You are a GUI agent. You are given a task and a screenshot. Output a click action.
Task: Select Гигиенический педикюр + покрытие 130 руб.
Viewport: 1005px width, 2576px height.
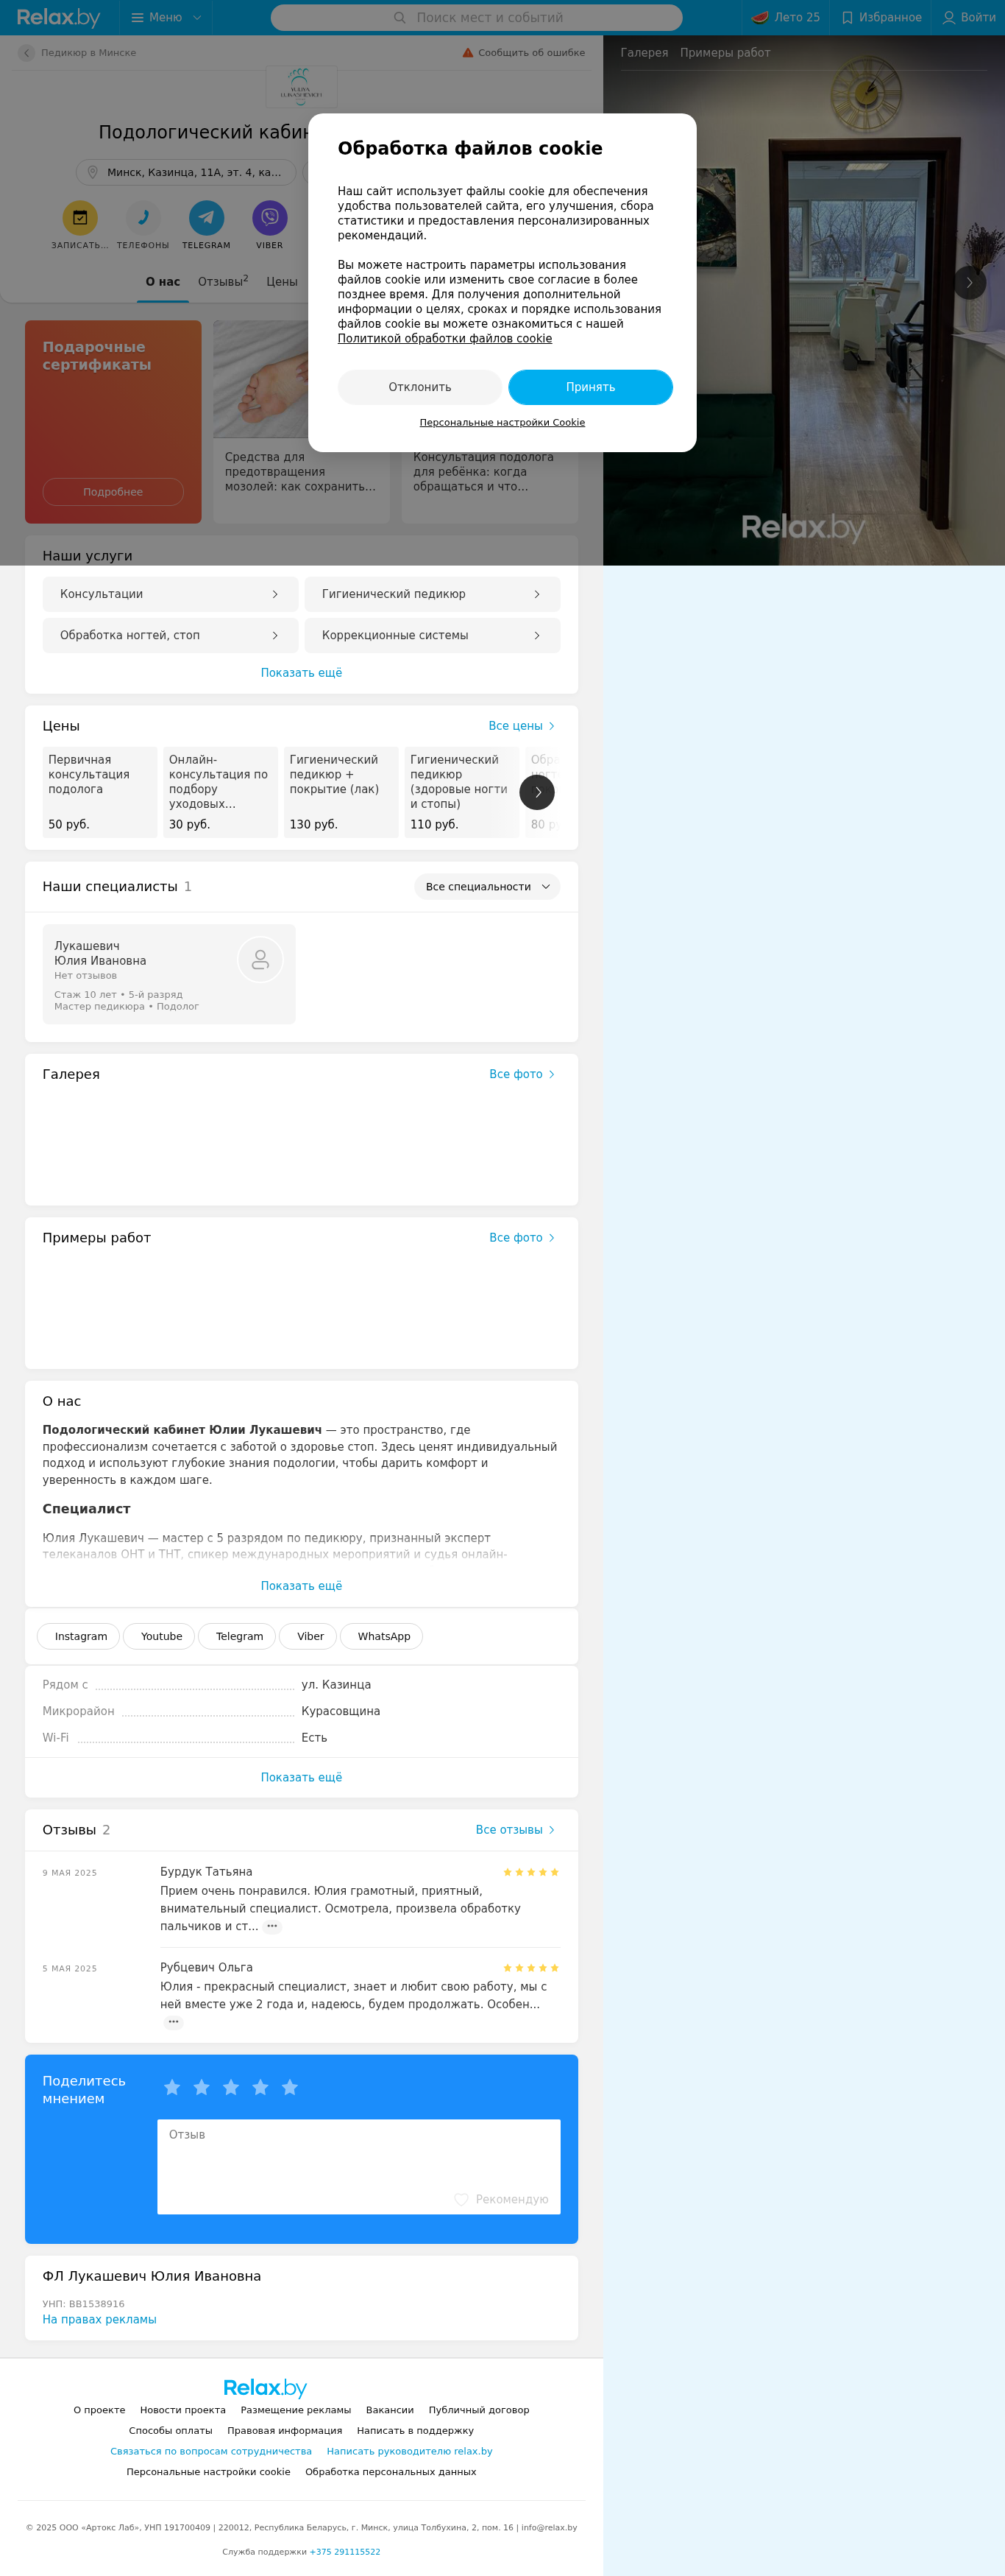pos(341,792)
